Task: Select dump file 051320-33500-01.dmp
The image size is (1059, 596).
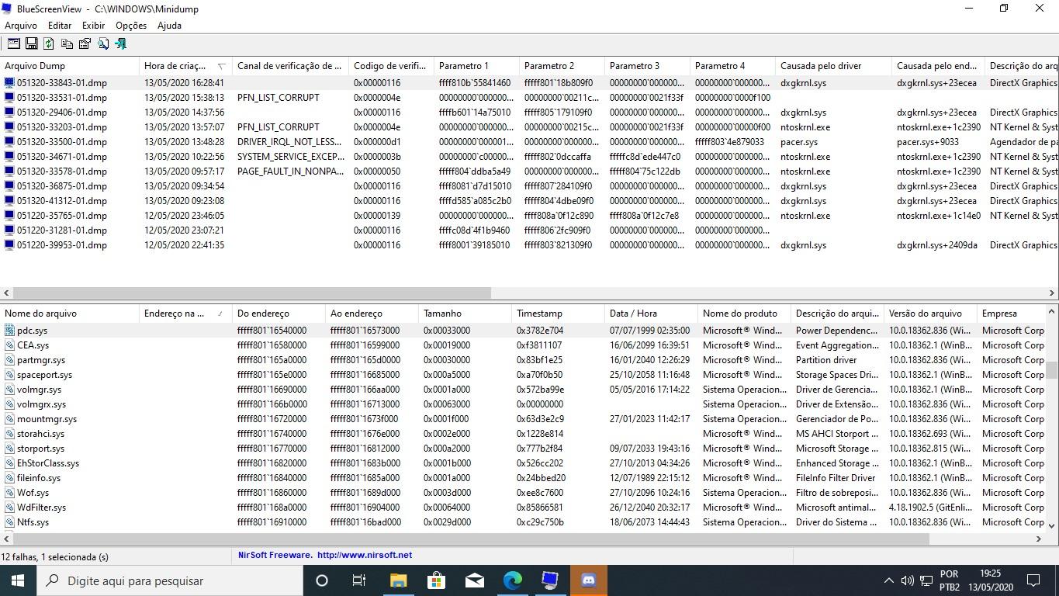Action: pos(62,142)
